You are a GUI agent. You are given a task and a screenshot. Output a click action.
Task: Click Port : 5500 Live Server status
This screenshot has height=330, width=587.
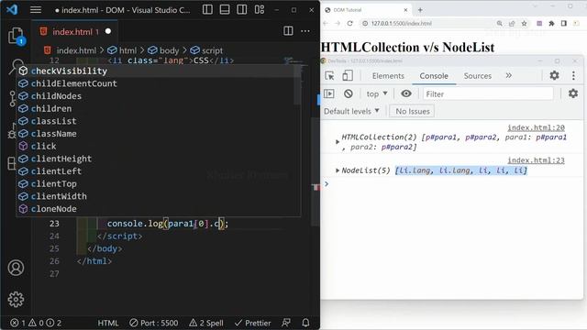(153, 323)
